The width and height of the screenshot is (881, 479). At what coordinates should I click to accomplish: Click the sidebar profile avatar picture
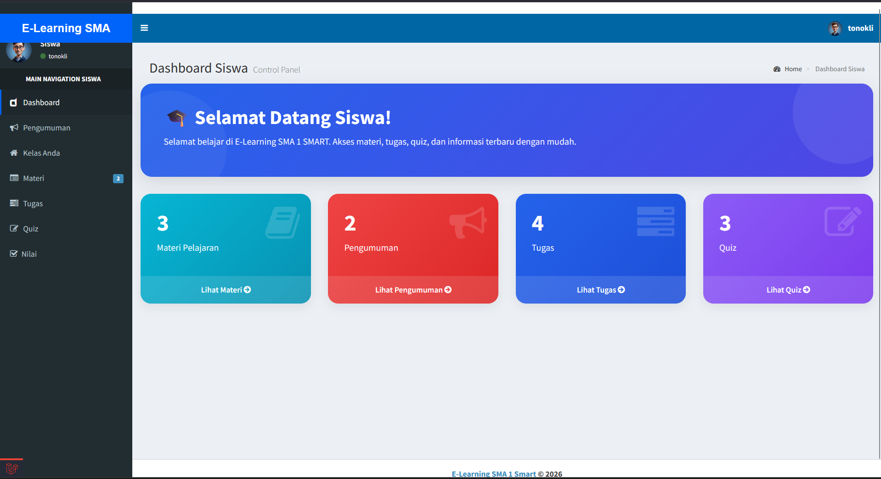[19, 52]
